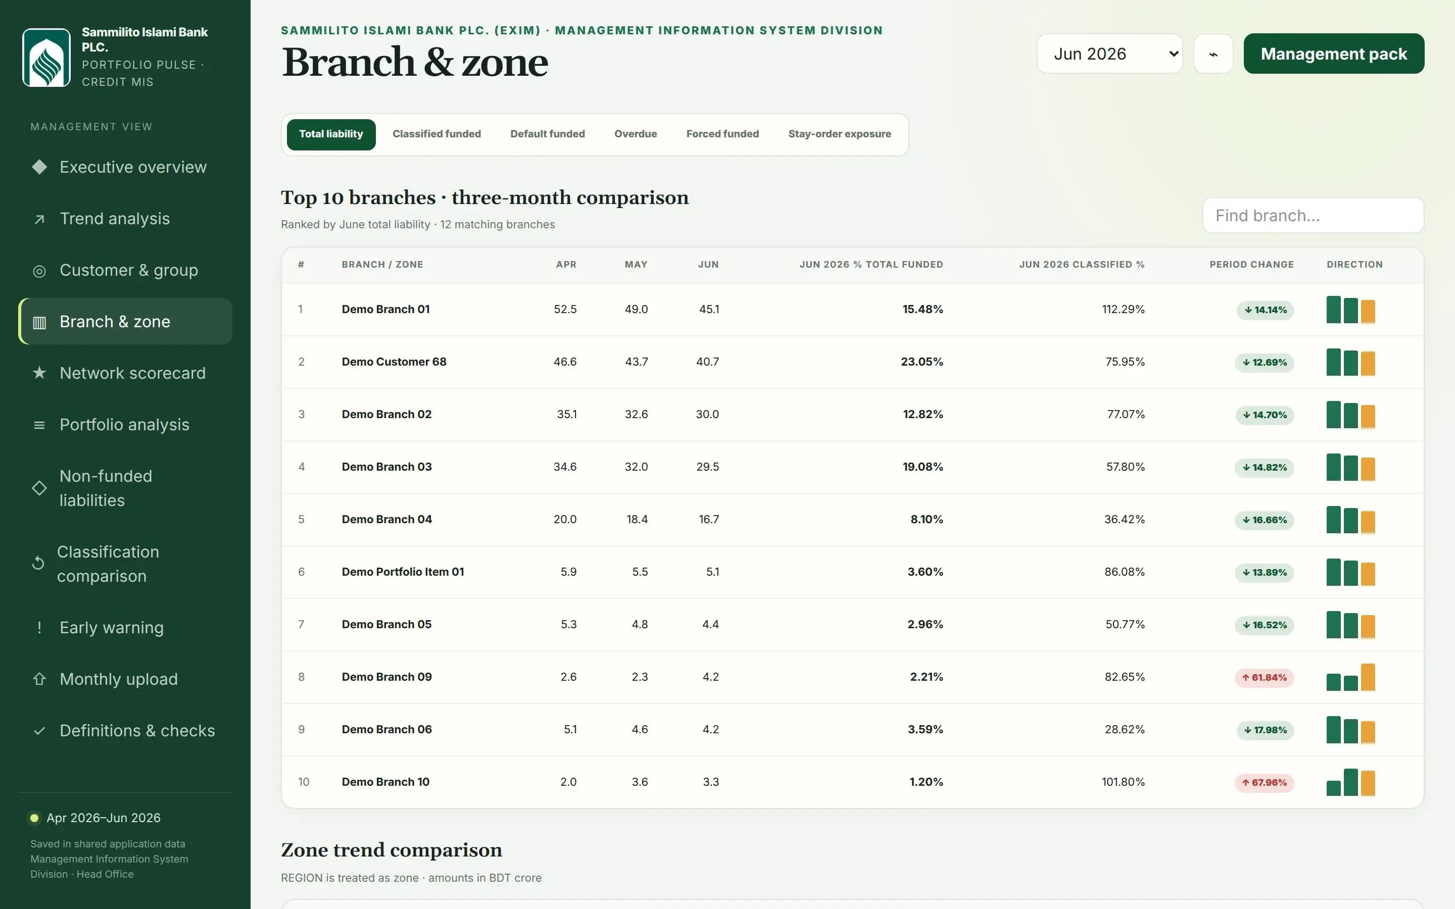This screenshot has height=909, width=1455.
Task: Go to Portfolio analysis
Action: point(126,425)
